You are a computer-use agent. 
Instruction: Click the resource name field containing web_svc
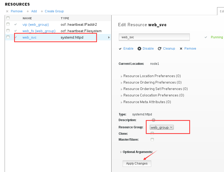(x=154, y=37)
